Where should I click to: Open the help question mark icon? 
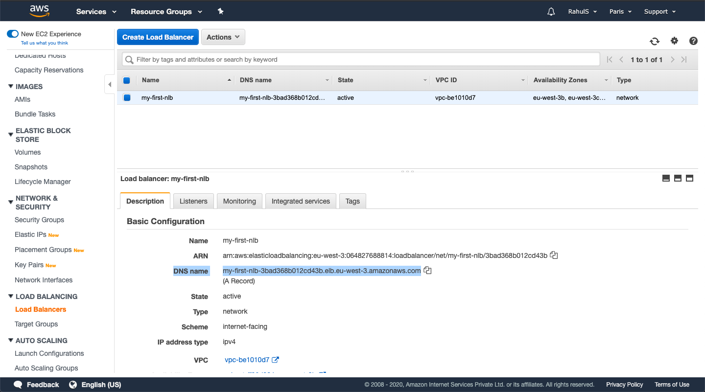[x=693, y=41]
